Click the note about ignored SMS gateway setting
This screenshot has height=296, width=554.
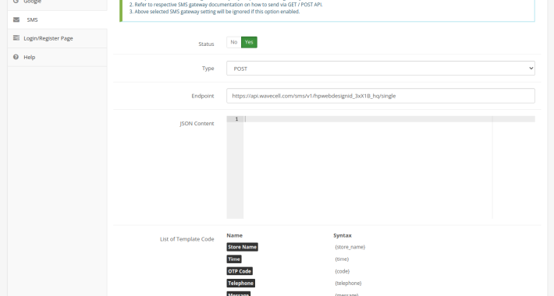tap(215, 12)
